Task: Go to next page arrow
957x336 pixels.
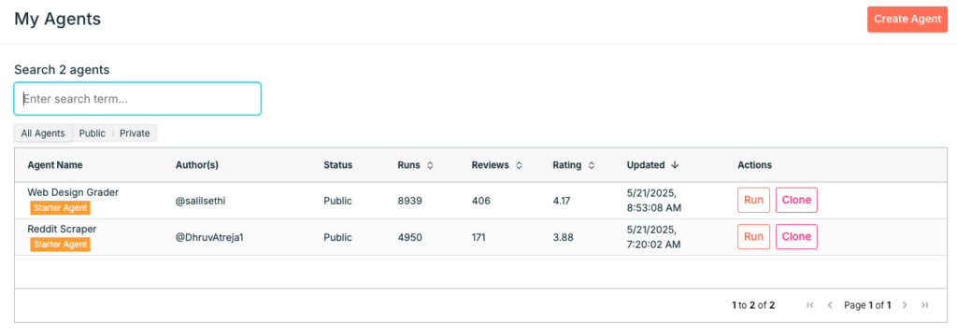Action: pos(905,305)
